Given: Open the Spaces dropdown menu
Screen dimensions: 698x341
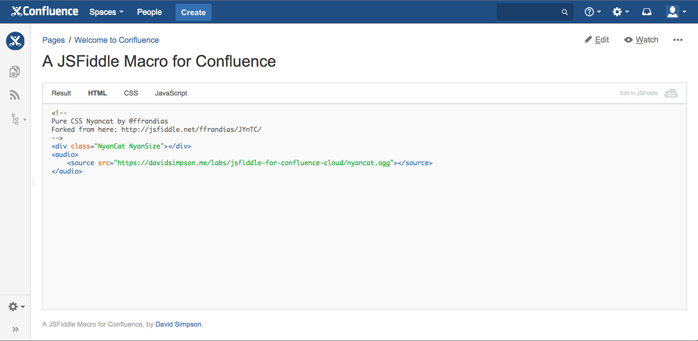Looking at the screenshot, I should click(107, 12).
